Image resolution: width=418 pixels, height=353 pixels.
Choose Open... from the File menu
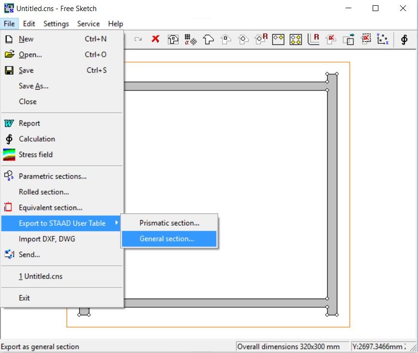click(x=62, y=54)
